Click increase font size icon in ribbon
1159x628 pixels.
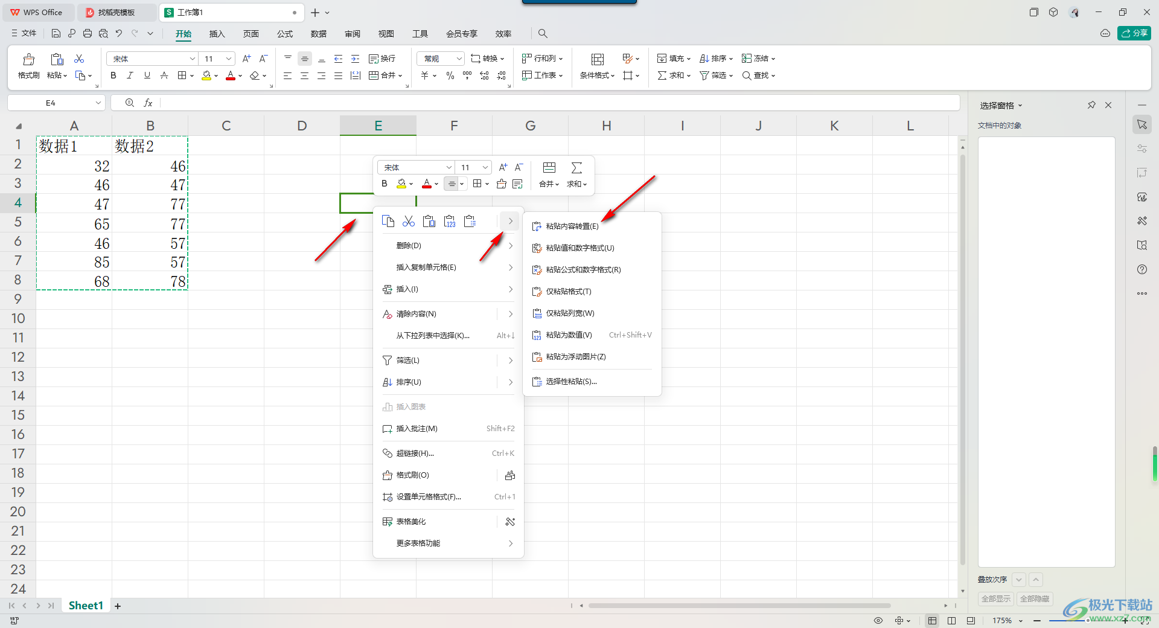246,59
